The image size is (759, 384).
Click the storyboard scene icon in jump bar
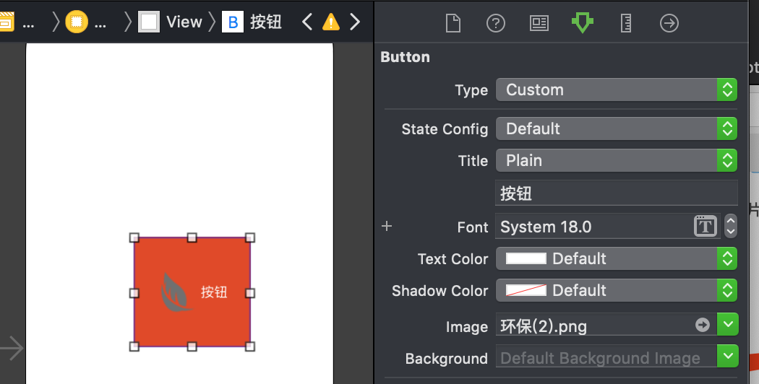click(6, 22)
